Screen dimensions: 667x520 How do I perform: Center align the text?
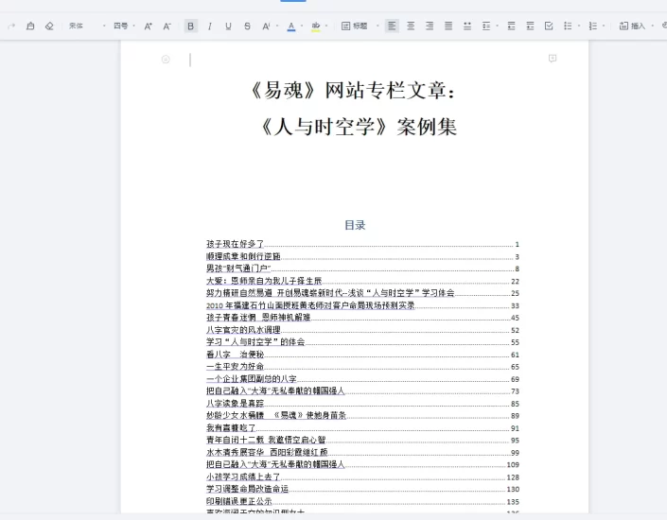pos(411,26)
